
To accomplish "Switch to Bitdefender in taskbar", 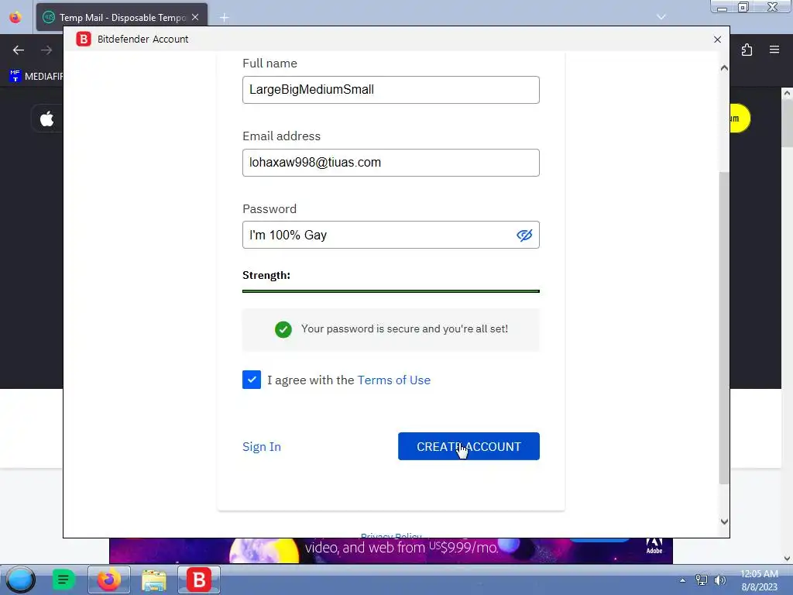I will point(199,580).
